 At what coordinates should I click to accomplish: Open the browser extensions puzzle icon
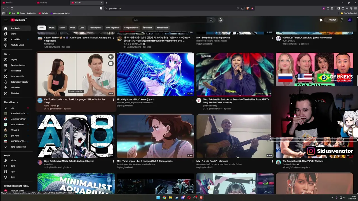(x=328, y=8)
